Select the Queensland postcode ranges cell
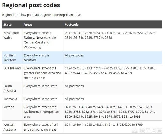The image size is (165, 136). click(x=110, y=71)
